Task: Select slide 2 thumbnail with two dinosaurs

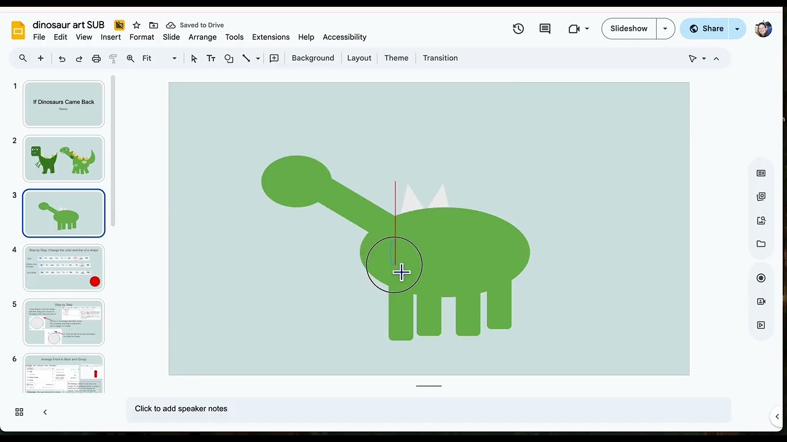Action: (x=64, y=159)
